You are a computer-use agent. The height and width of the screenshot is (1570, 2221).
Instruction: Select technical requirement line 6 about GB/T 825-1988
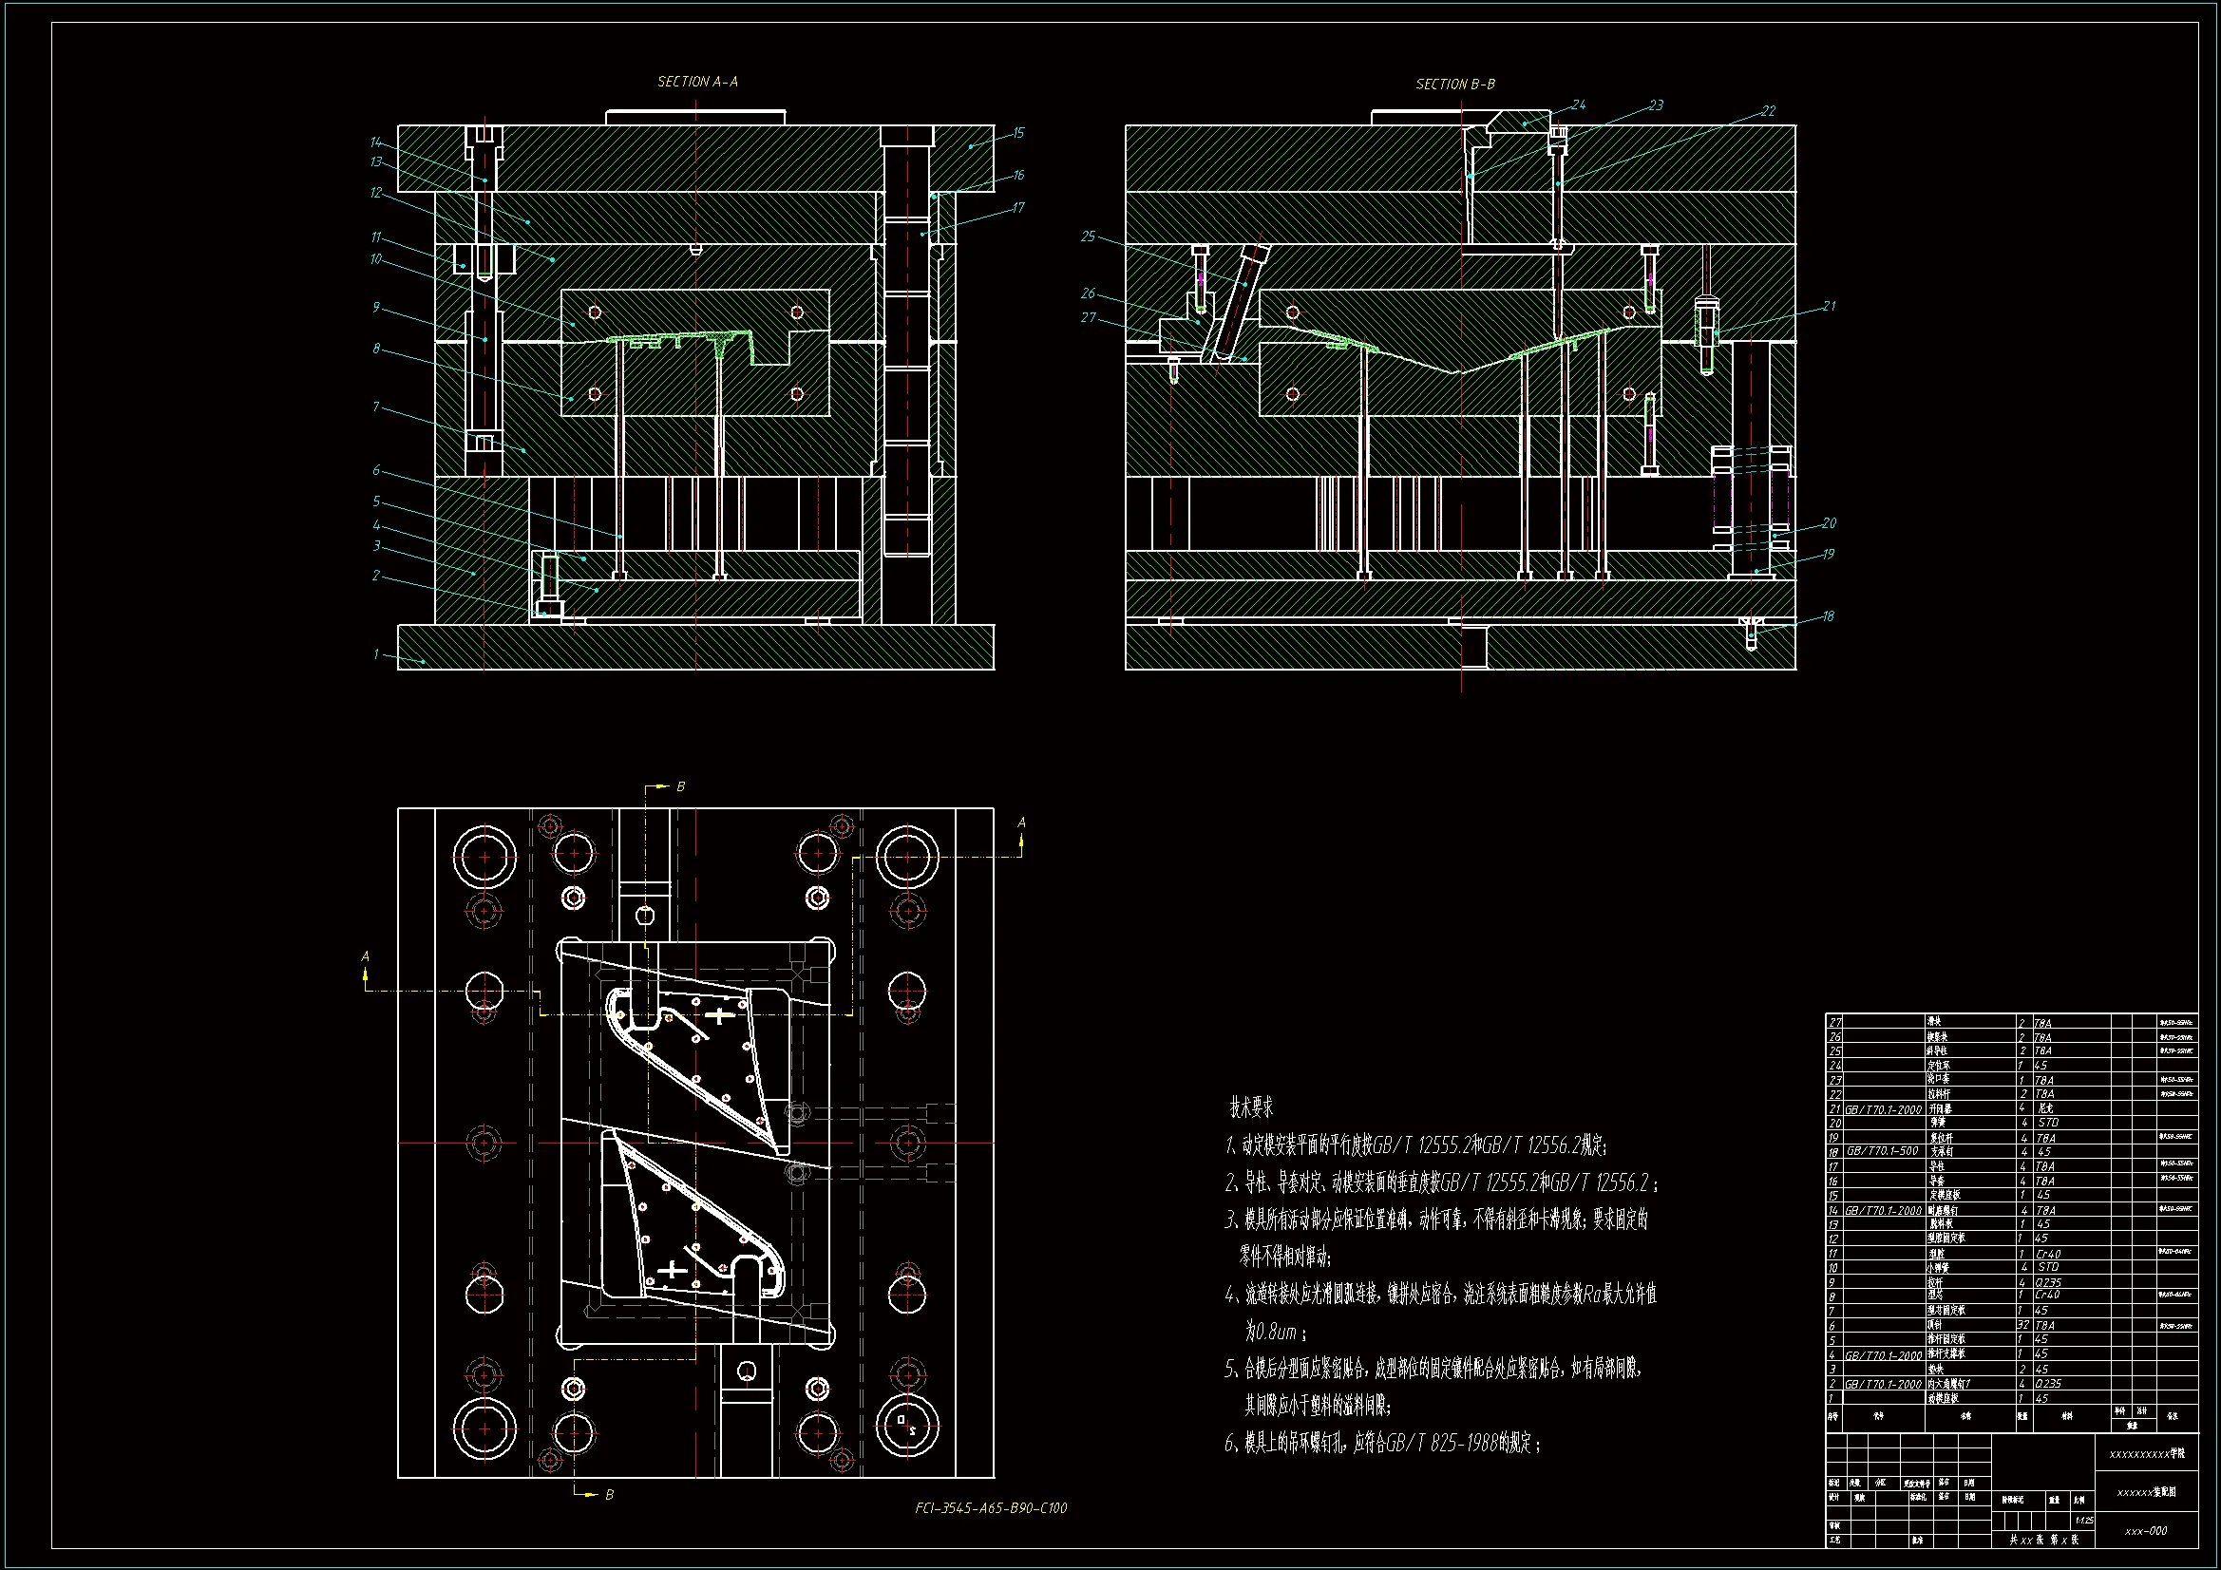point(1382,1445)
